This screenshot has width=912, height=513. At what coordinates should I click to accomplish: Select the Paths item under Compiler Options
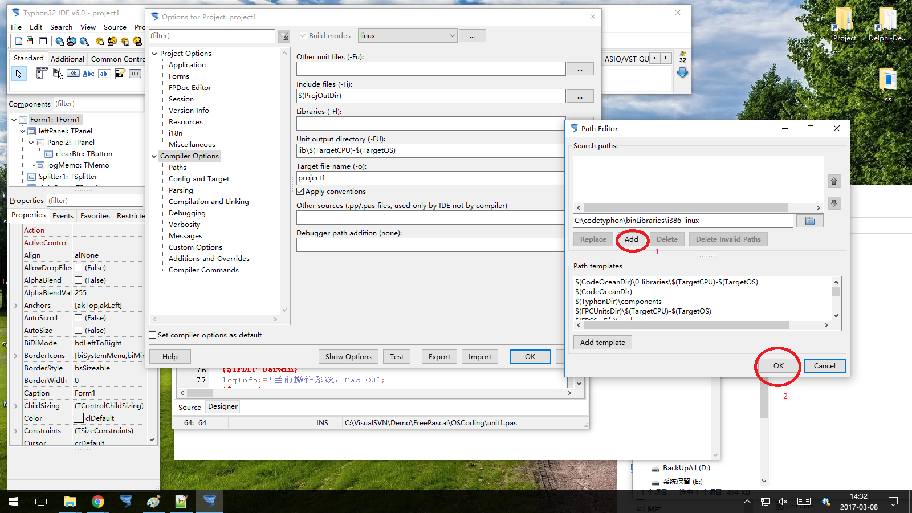pyautogui.click(x=177, y=168)
